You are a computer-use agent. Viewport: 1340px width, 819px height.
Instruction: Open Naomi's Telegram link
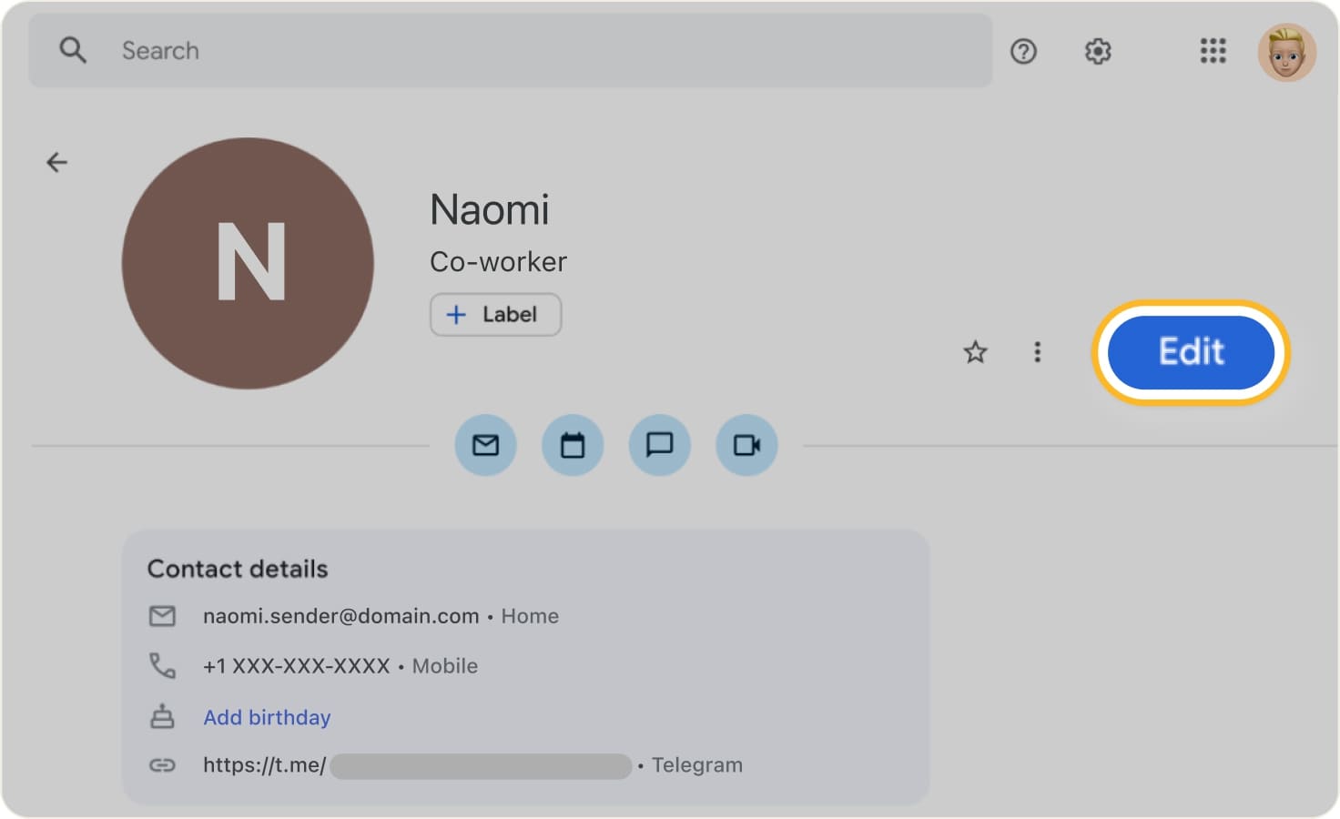tap(264, 764)
